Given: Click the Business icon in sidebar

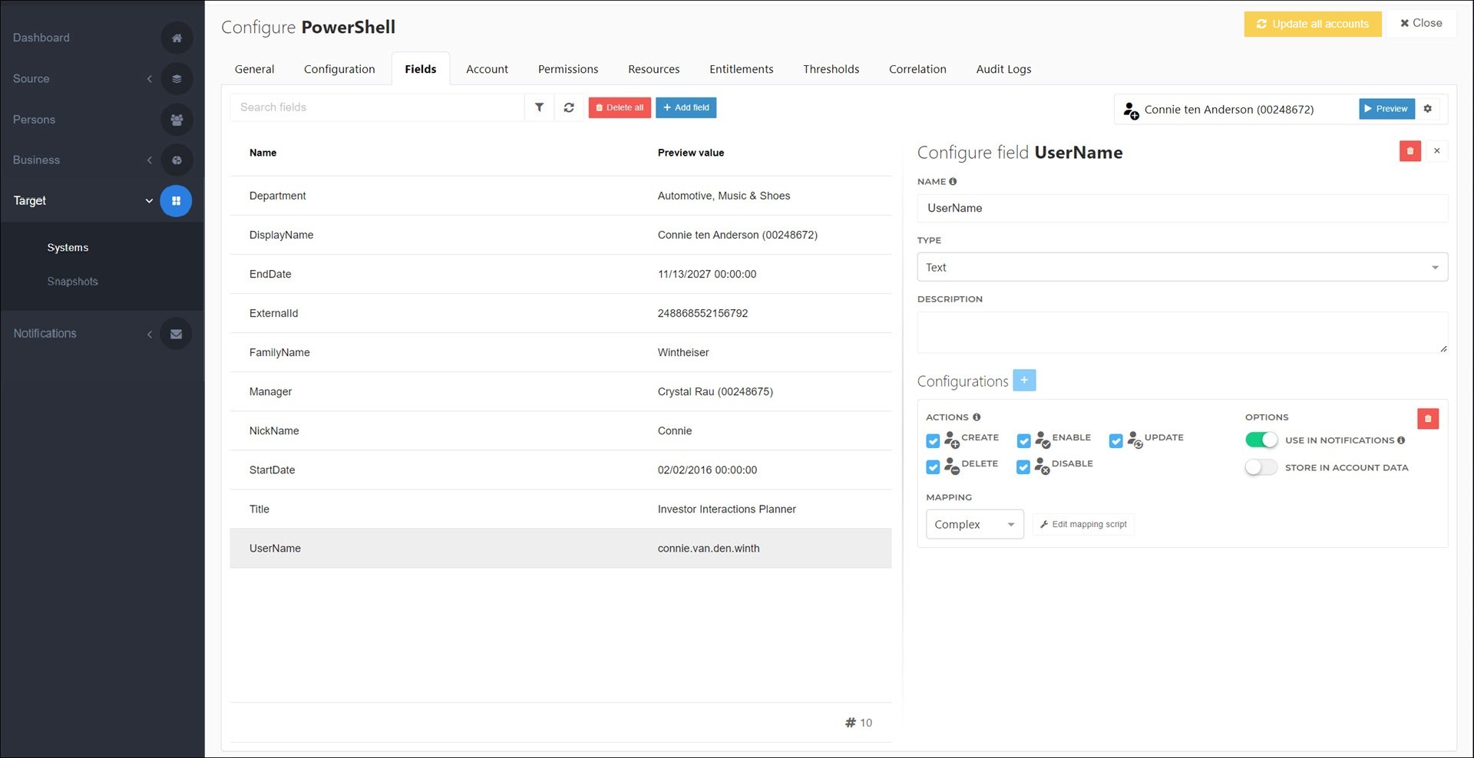Looking at the screenshot, I should click(x=177, y=160).
